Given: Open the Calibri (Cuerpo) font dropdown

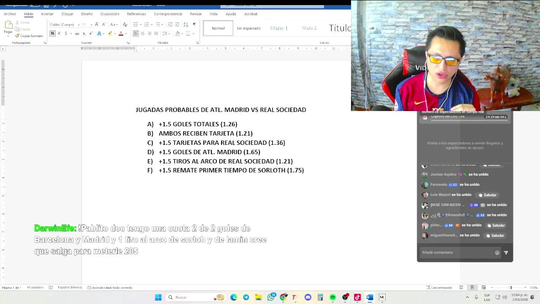Looking at the screenshot, I should tap(78, 24).
